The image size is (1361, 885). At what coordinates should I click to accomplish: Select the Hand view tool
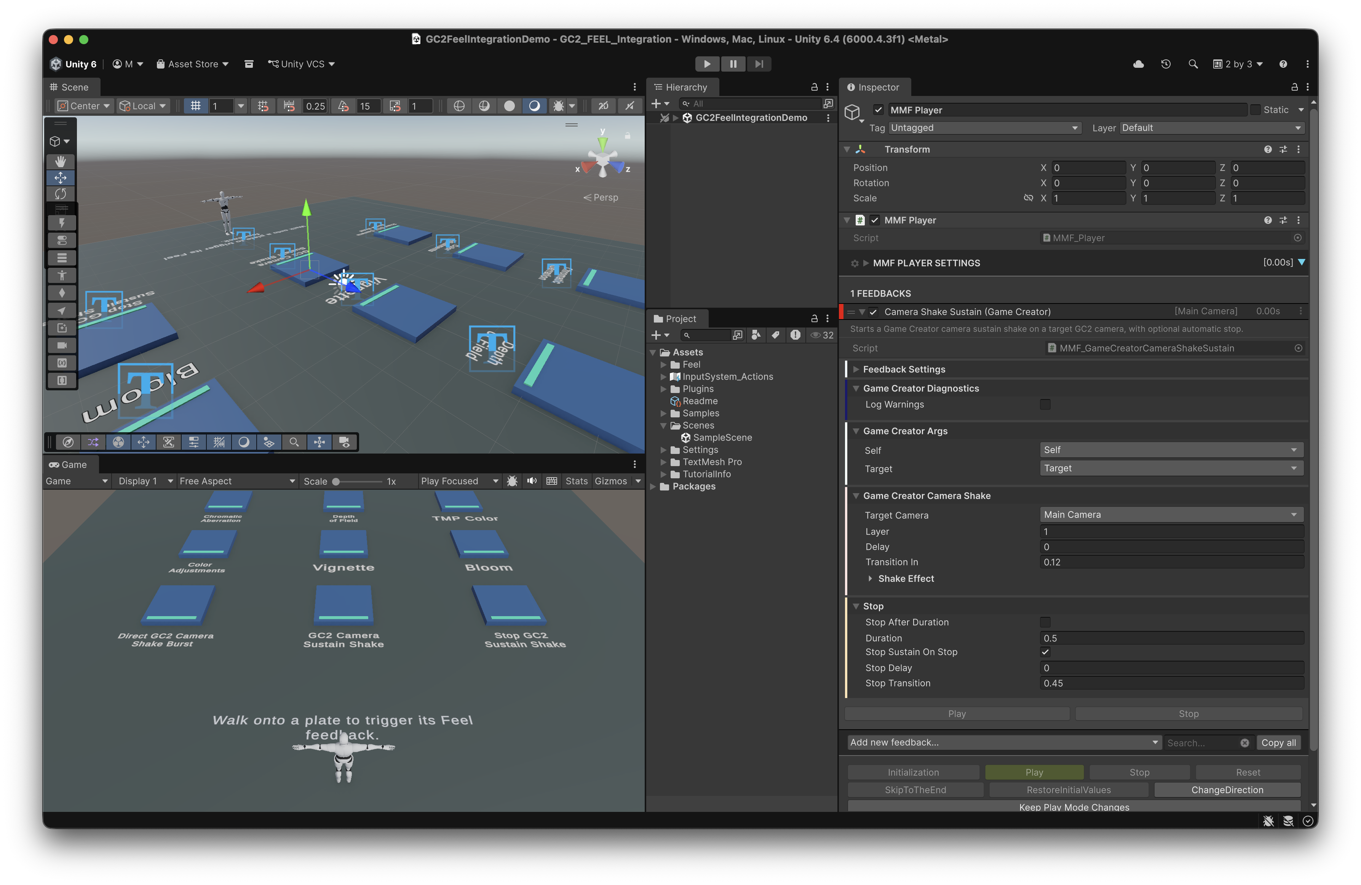(x=61, y=161)
